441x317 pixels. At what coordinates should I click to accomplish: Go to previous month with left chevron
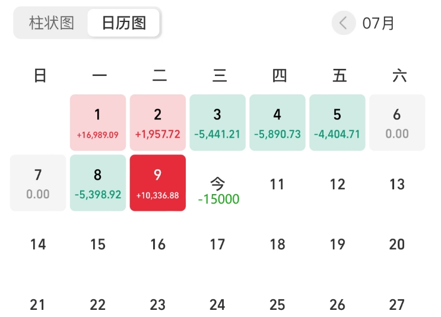tap(344, 23)
